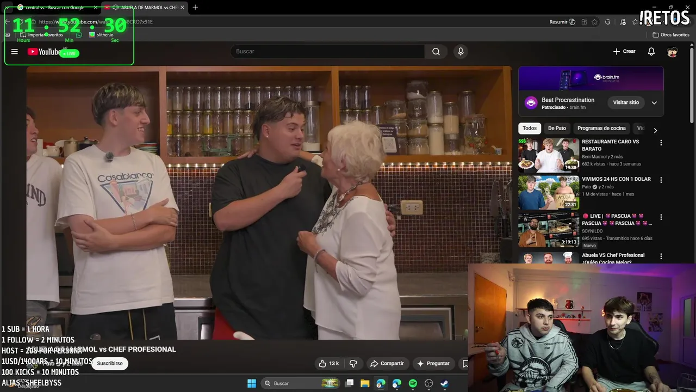Screen dimensions: 696x392
Task: Show more filter chips with right arrow
Action: (x=655, y=131)
